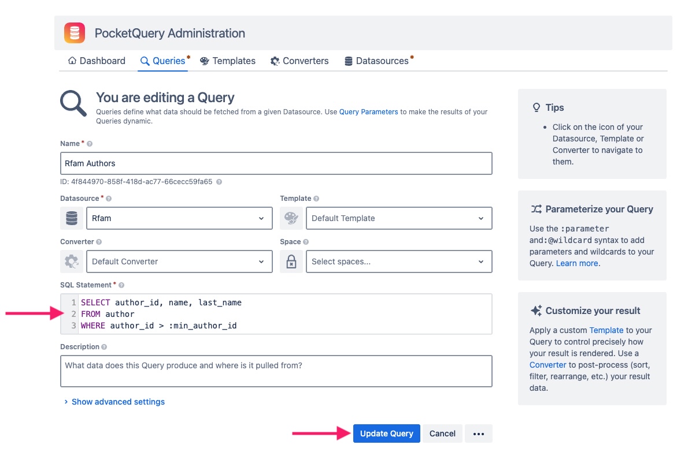Click the Template help icon
688x456 pixels.
pyautogui.click(x=316, y=199)
